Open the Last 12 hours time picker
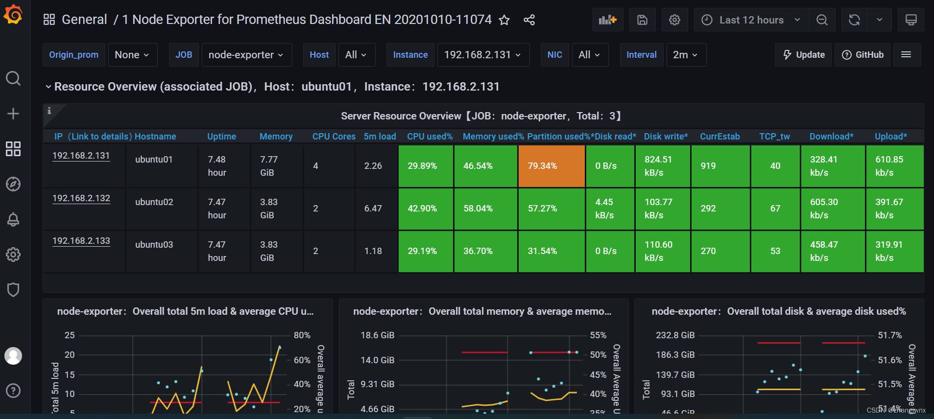The height and width of the screenshot is (419, 934). [x=751, y=20]
